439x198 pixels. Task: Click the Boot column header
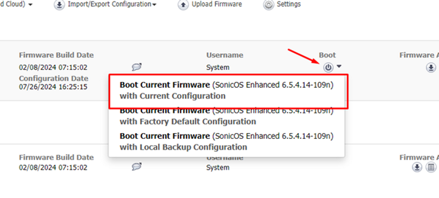tap(327, 55)
